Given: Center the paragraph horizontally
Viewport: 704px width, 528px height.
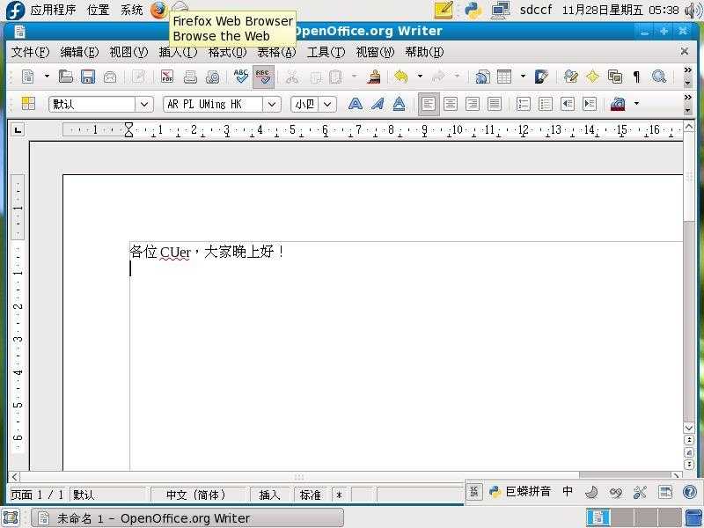Looking at the screenshot, I should pos(451,104).
